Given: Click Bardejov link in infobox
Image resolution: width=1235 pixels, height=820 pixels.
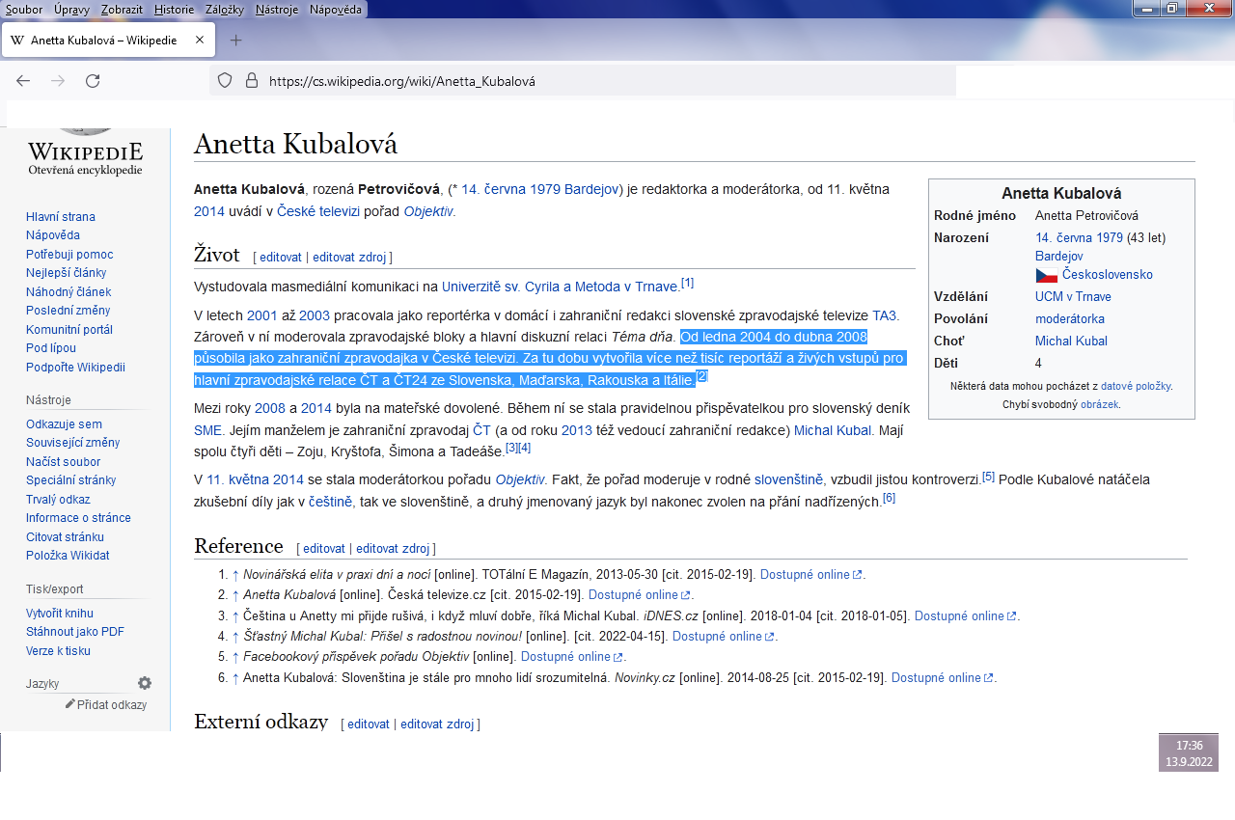Looking at the screenshot, I should tap(1059, 256).
